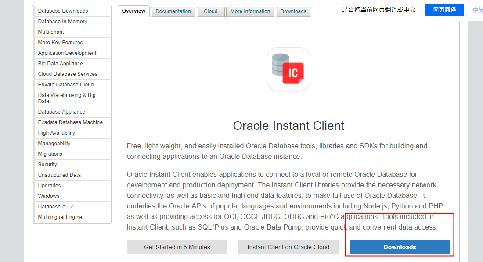483x262 pixels.
Task: Click the 是否将当前网页翻译成中文 prompt text
Action: tap(378, 10)
